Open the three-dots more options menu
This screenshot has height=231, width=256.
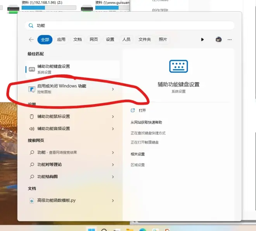230,40
